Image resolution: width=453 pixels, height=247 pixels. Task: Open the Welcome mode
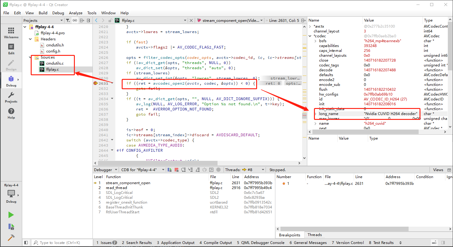click(11, 33)
